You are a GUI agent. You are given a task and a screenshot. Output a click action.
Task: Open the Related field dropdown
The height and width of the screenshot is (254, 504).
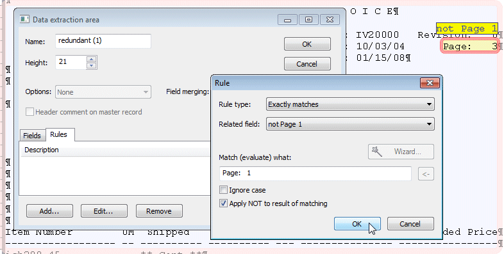tap(350, 124)
